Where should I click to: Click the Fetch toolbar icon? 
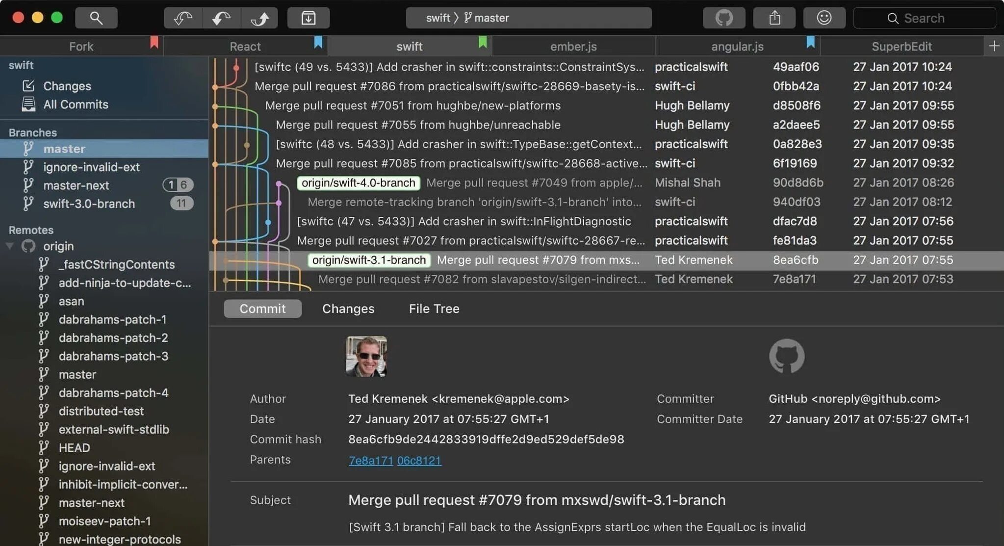click(x=183, y=18)
